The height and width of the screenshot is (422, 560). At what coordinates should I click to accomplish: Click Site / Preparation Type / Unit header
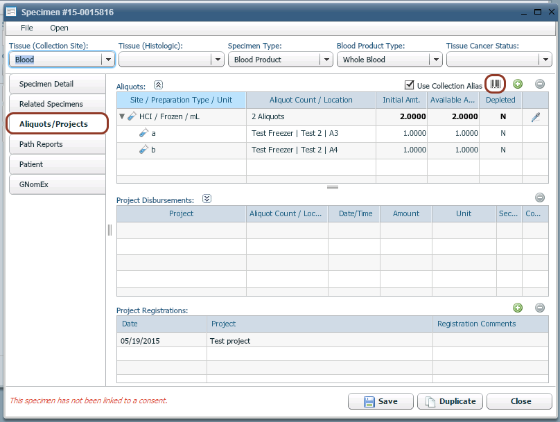[x=181, y=100]
